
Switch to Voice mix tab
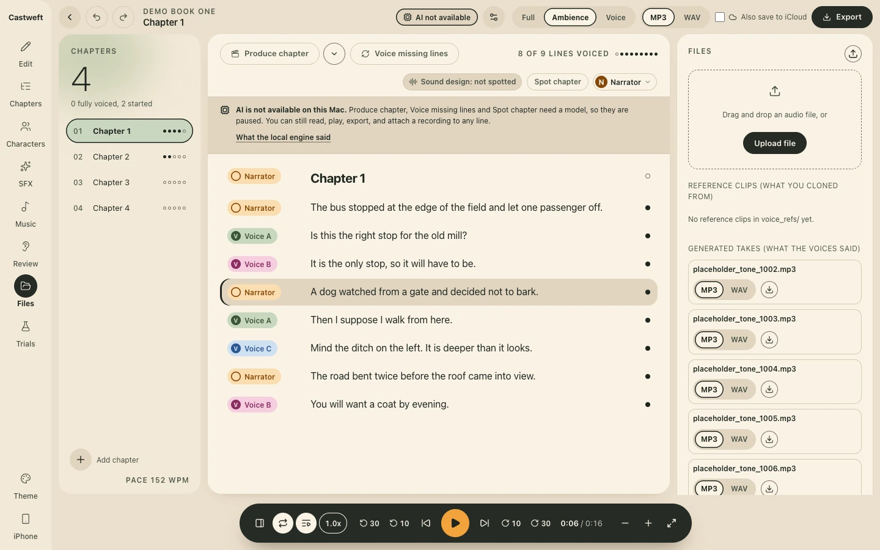[x=615, y=17]
